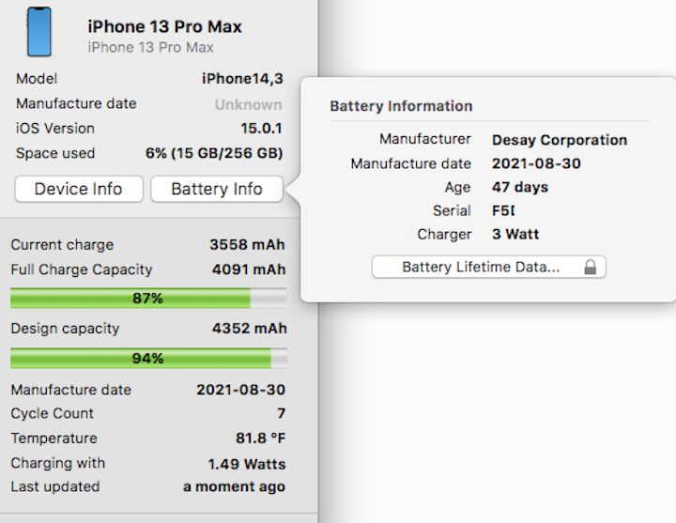Viewport: 676px width, 523px height.
Task: Click the Cycle Count label
Action: 53,413
